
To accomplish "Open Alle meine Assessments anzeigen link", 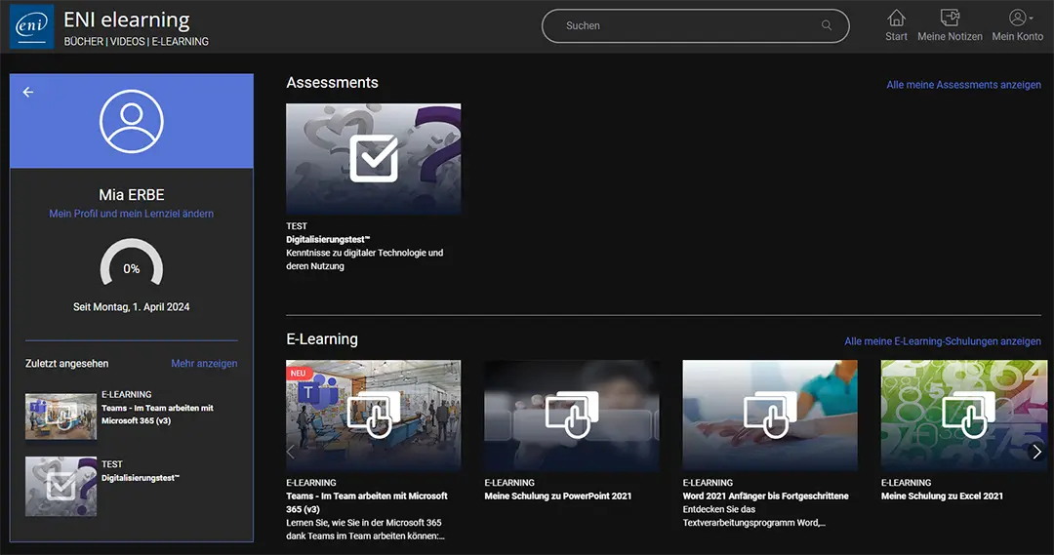I will point(963,85).
